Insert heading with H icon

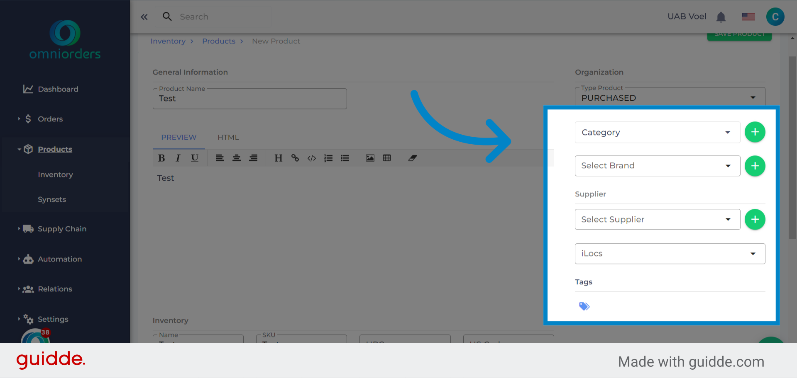click(278, 158)
